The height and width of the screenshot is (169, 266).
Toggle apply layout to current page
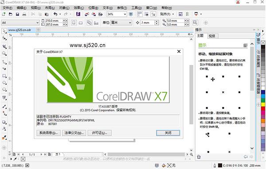coord(96,23)
